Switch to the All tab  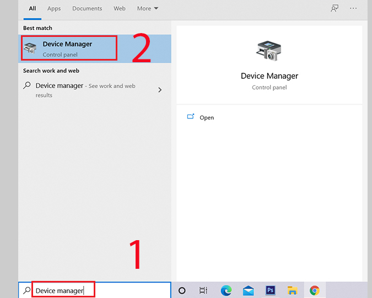click(x=33, y=8)
